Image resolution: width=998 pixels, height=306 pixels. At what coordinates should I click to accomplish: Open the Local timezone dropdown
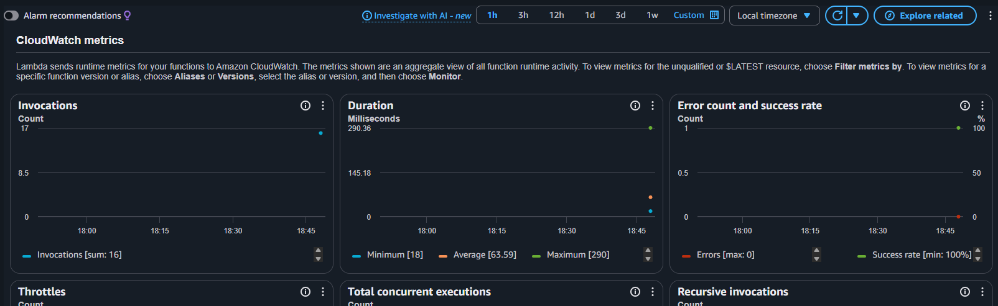774,16
